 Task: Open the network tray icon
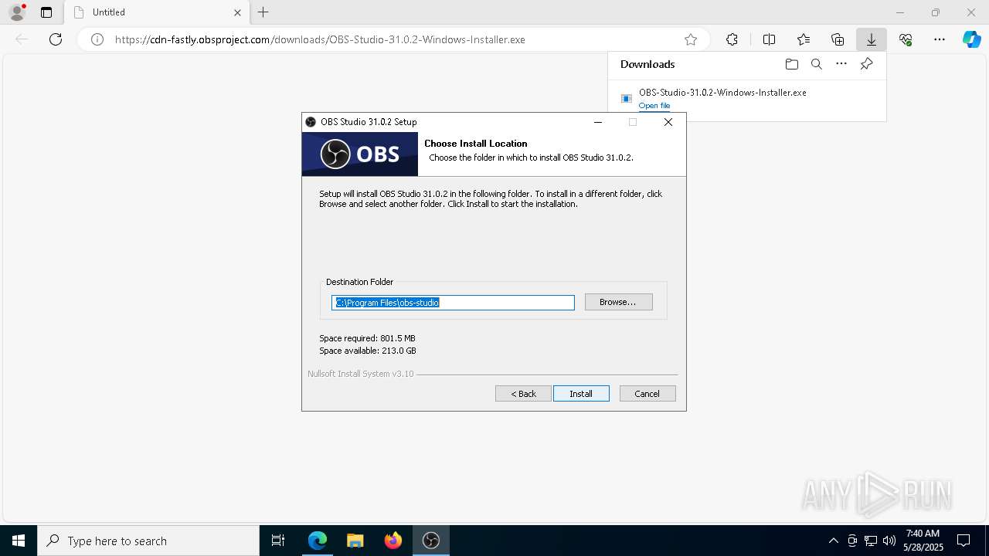point(871,541)
